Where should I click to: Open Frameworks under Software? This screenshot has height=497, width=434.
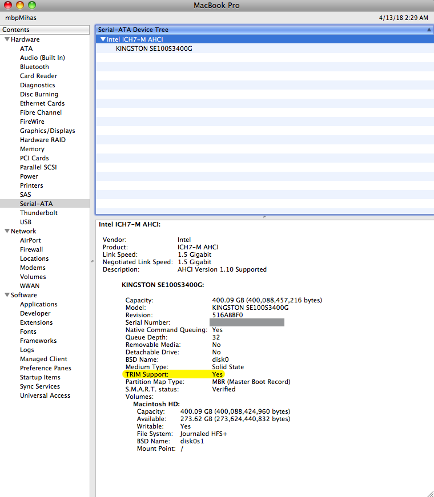tap(38, 341)
